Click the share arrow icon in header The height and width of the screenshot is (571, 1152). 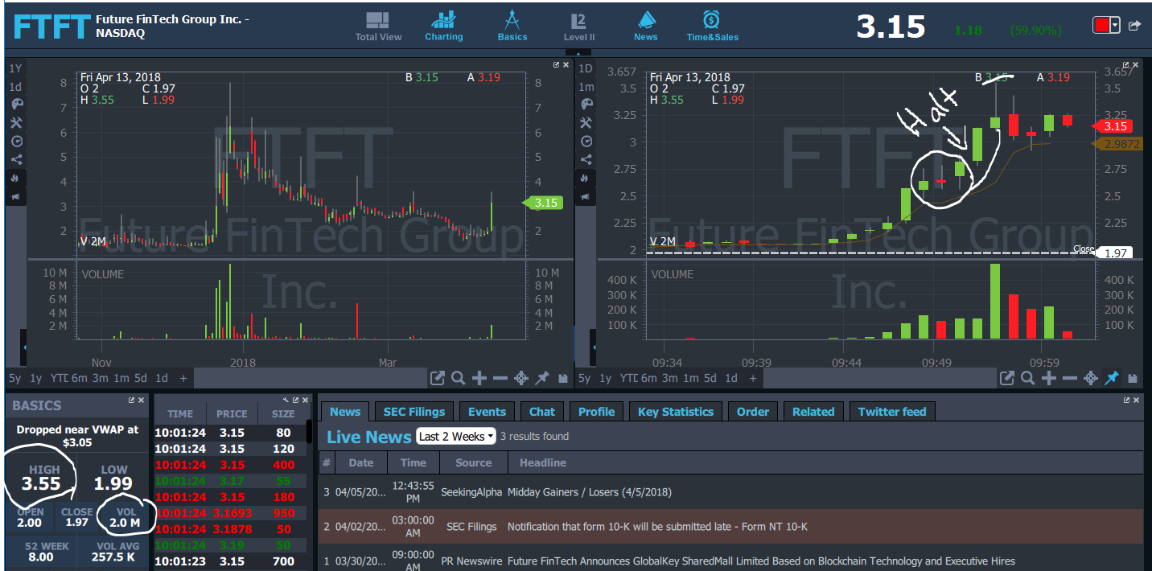click(1134, 26)
